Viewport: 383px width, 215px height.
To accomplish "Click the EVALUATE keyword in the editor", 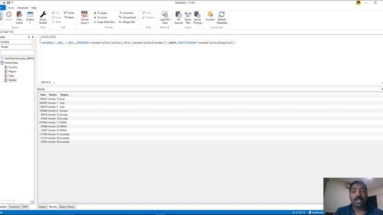I will pos(49,37).
